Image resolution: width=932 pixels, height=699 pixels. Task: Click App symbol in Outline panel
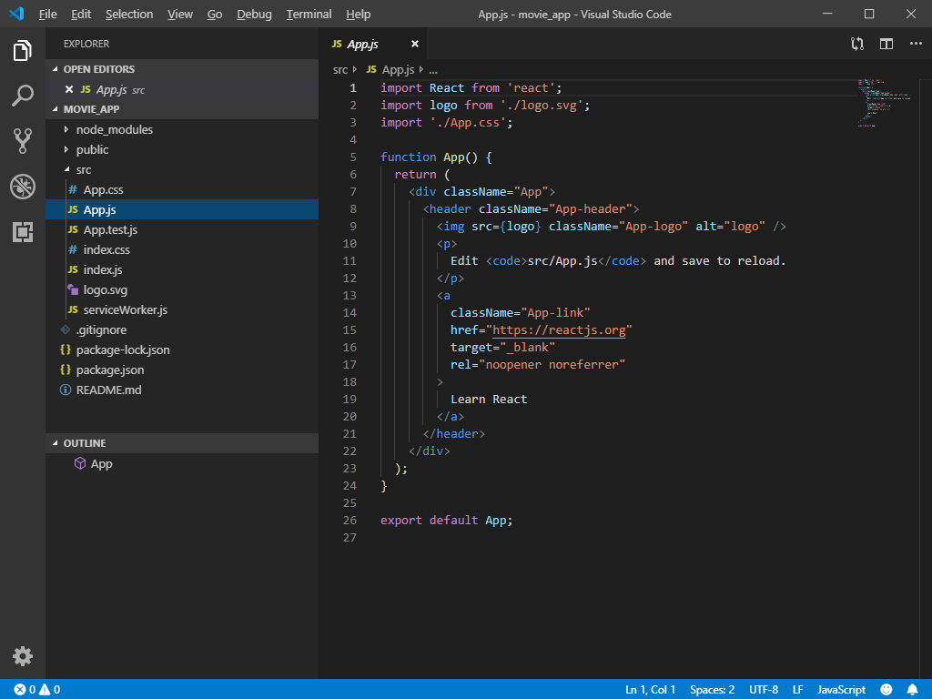[101, 463]
